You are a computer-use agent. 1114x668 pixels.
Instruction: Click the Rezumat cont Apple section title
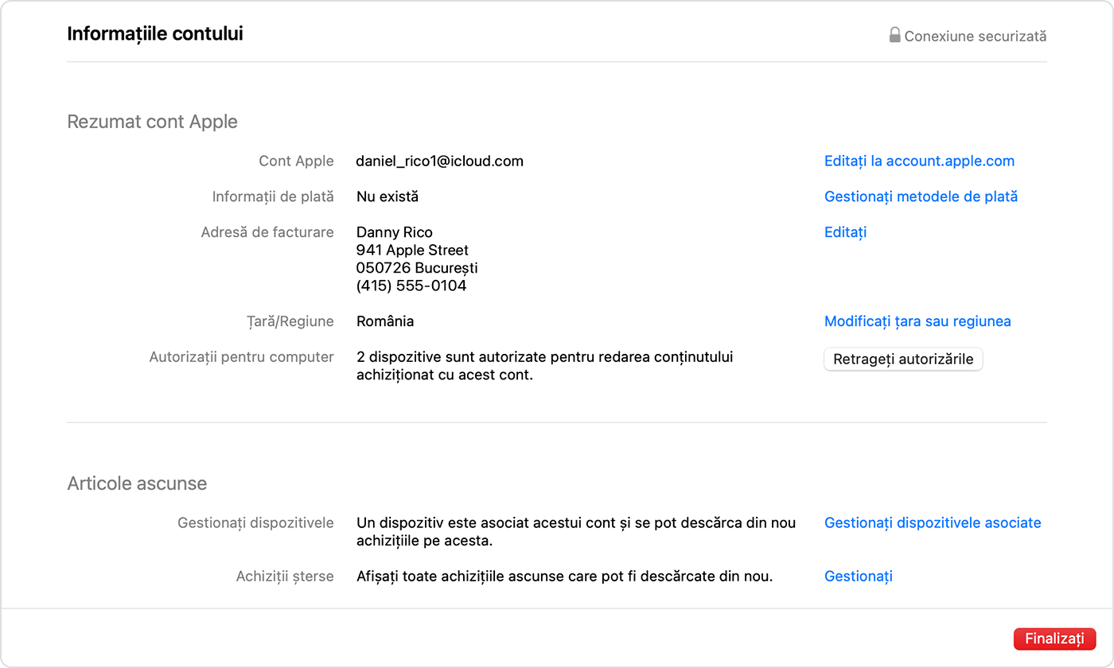(x=153, y=122)
